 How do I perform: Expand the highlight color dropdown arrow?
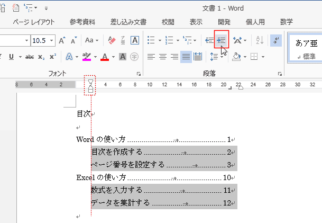pos(95,57)
